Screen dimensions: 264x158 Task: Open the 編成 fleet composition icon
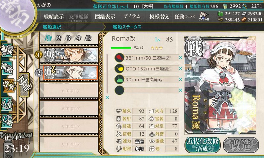(7, 50)
